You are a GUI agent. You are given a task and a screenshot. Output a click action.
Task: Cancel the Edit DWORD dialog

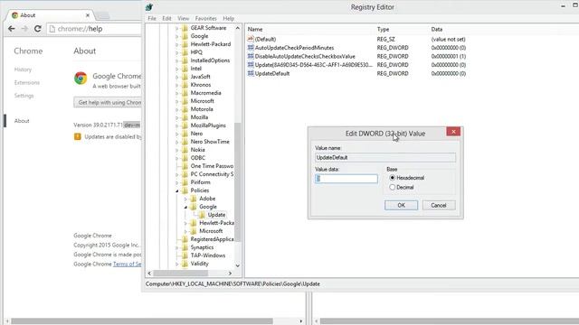click(x=439, y=205)
